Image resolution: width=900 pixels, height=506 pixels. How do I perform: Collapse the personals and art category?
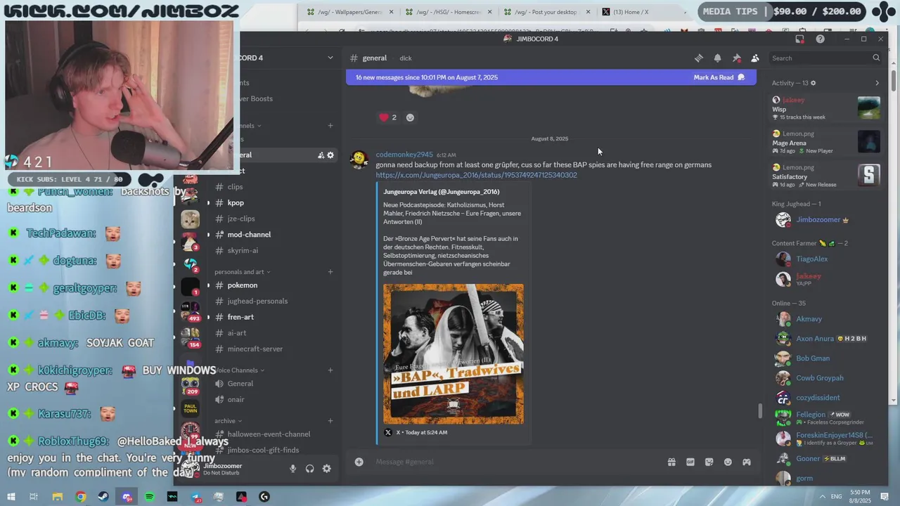[x=243, y=272]
